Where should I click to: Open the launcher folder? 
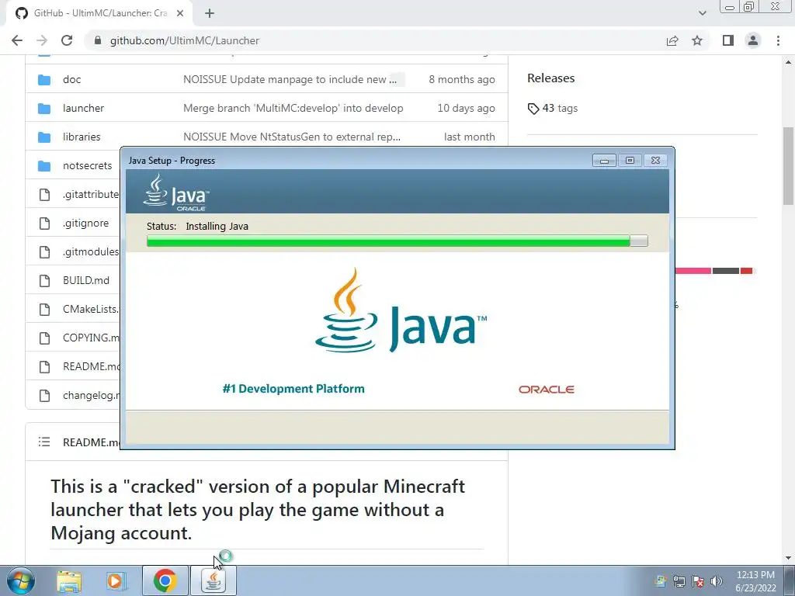(x=83, y=108)
